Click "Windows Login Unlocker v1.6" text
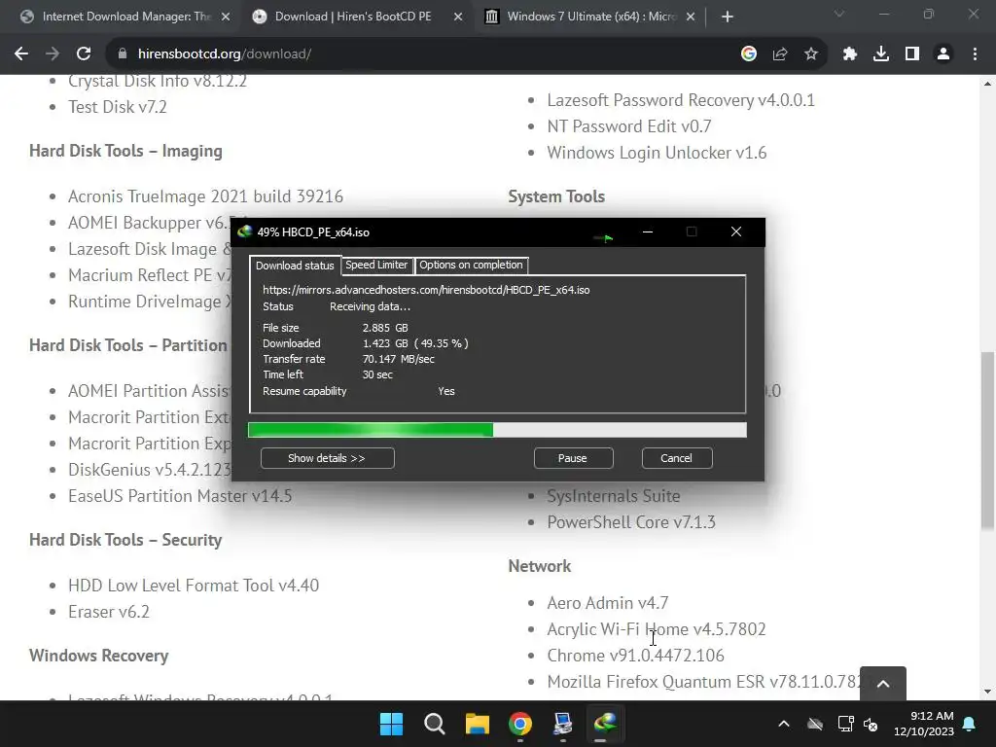 tap(657, 153)
